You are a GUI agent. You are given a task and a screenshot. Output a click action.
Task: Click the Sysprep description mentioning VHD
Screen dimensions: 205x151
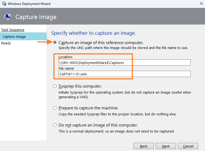coord(125,94)
